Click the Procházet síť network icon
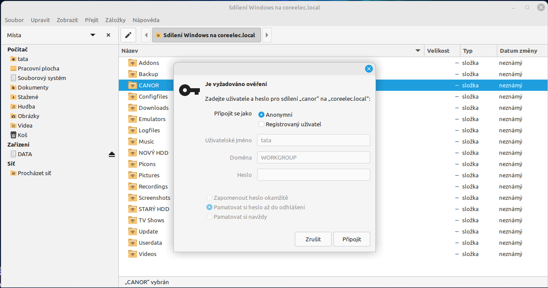The height and width of the screenshot is (288, 548). (x=13, y=173)
